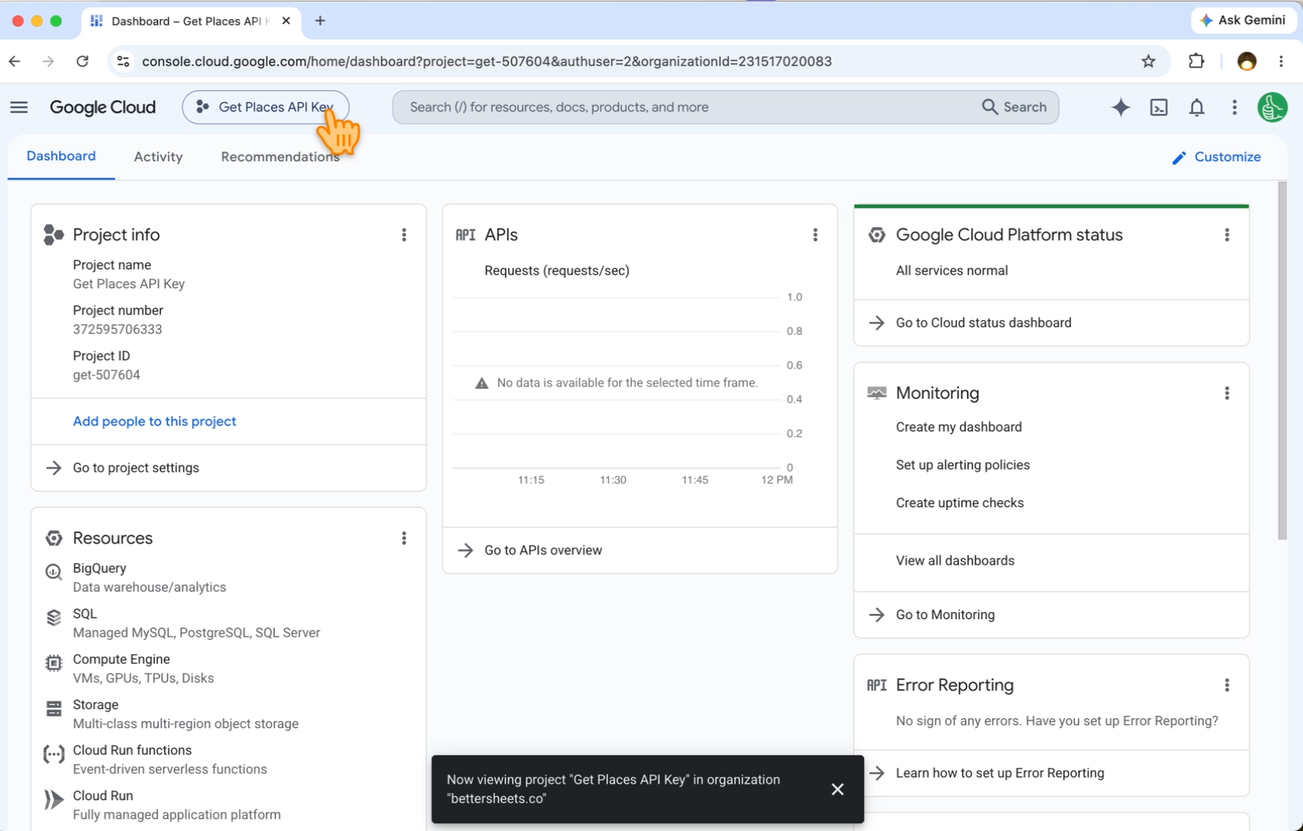Bookmark this page with the star icon
1303x831 pixels.
pos(1148,62)
